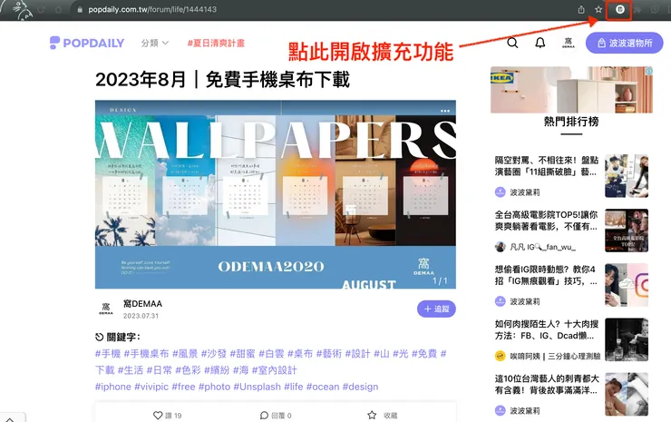
Task: Open site search with magnifier icon
Action: pyautogui.click(x=512, y=43)
